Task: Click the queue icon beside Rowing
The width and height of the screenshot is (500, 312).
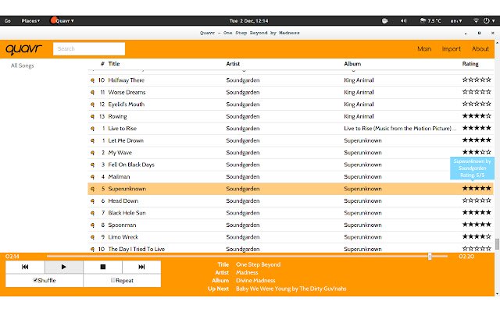Action: pyautogui.click(x=92, y=116)
